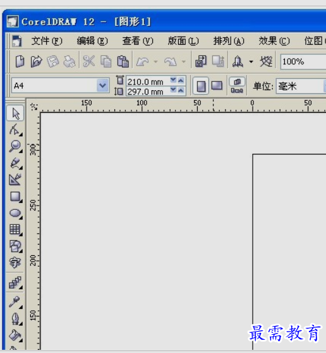The height and width of the screenshot is (353, 326).
Task: Select the Pick (arrow) tool
Action: 15,113
